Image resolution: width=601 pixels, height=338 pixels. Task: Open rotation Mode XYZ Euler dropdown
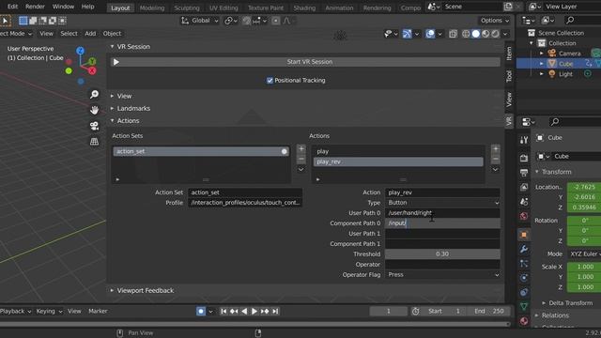[x=584, y=254]
